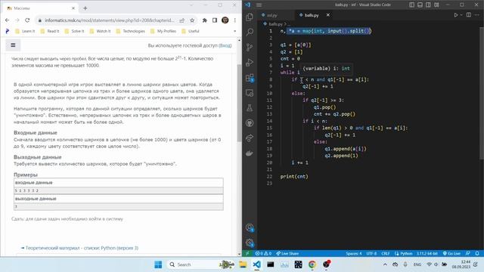Open the Technologies bookmarks folder
This screenshot has height=272, width=484.
coord(130,31)
